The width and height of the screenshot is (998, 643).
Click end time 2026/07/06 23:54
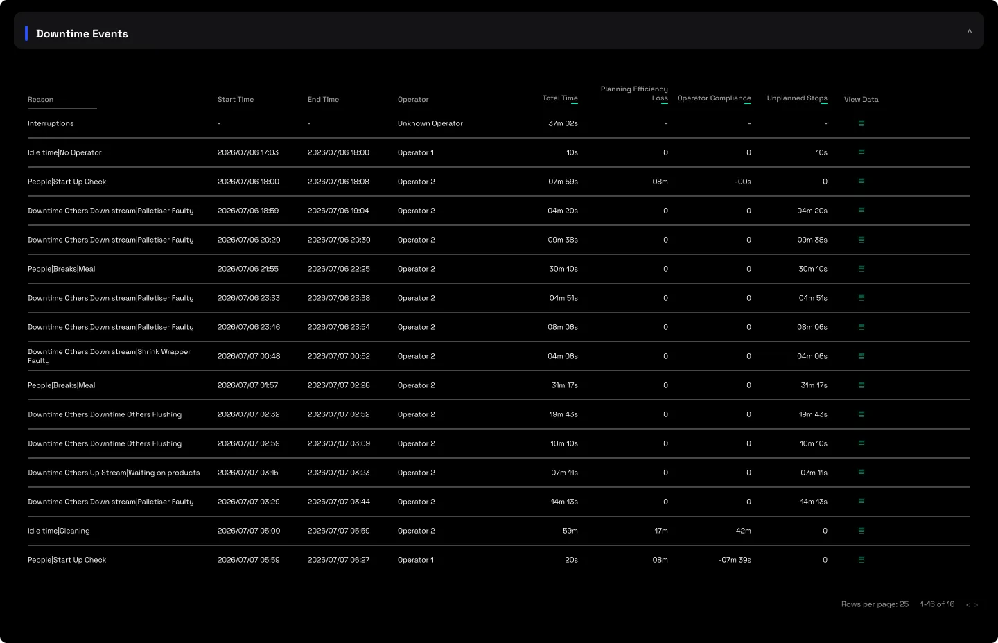(x=339, y=327)
